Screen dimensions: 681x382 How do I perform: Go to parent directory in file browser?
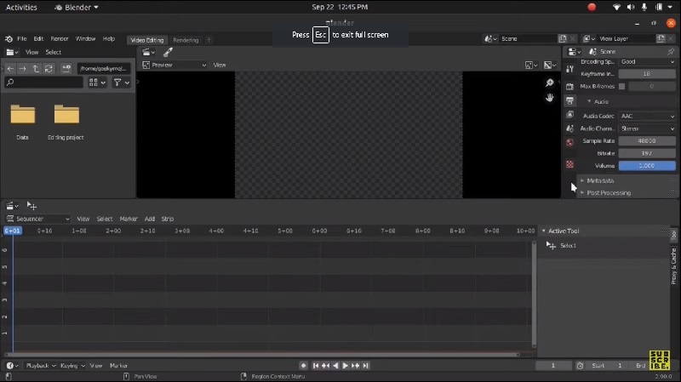coord(36,69)
